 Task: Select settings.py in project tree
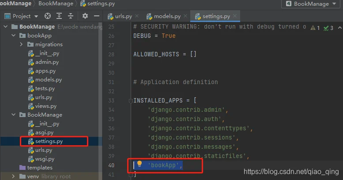[x=45, y=141]
